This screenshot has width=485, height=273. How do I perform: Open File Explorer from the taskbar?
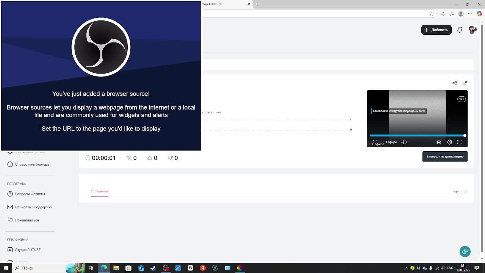click(x=116, y=268)
